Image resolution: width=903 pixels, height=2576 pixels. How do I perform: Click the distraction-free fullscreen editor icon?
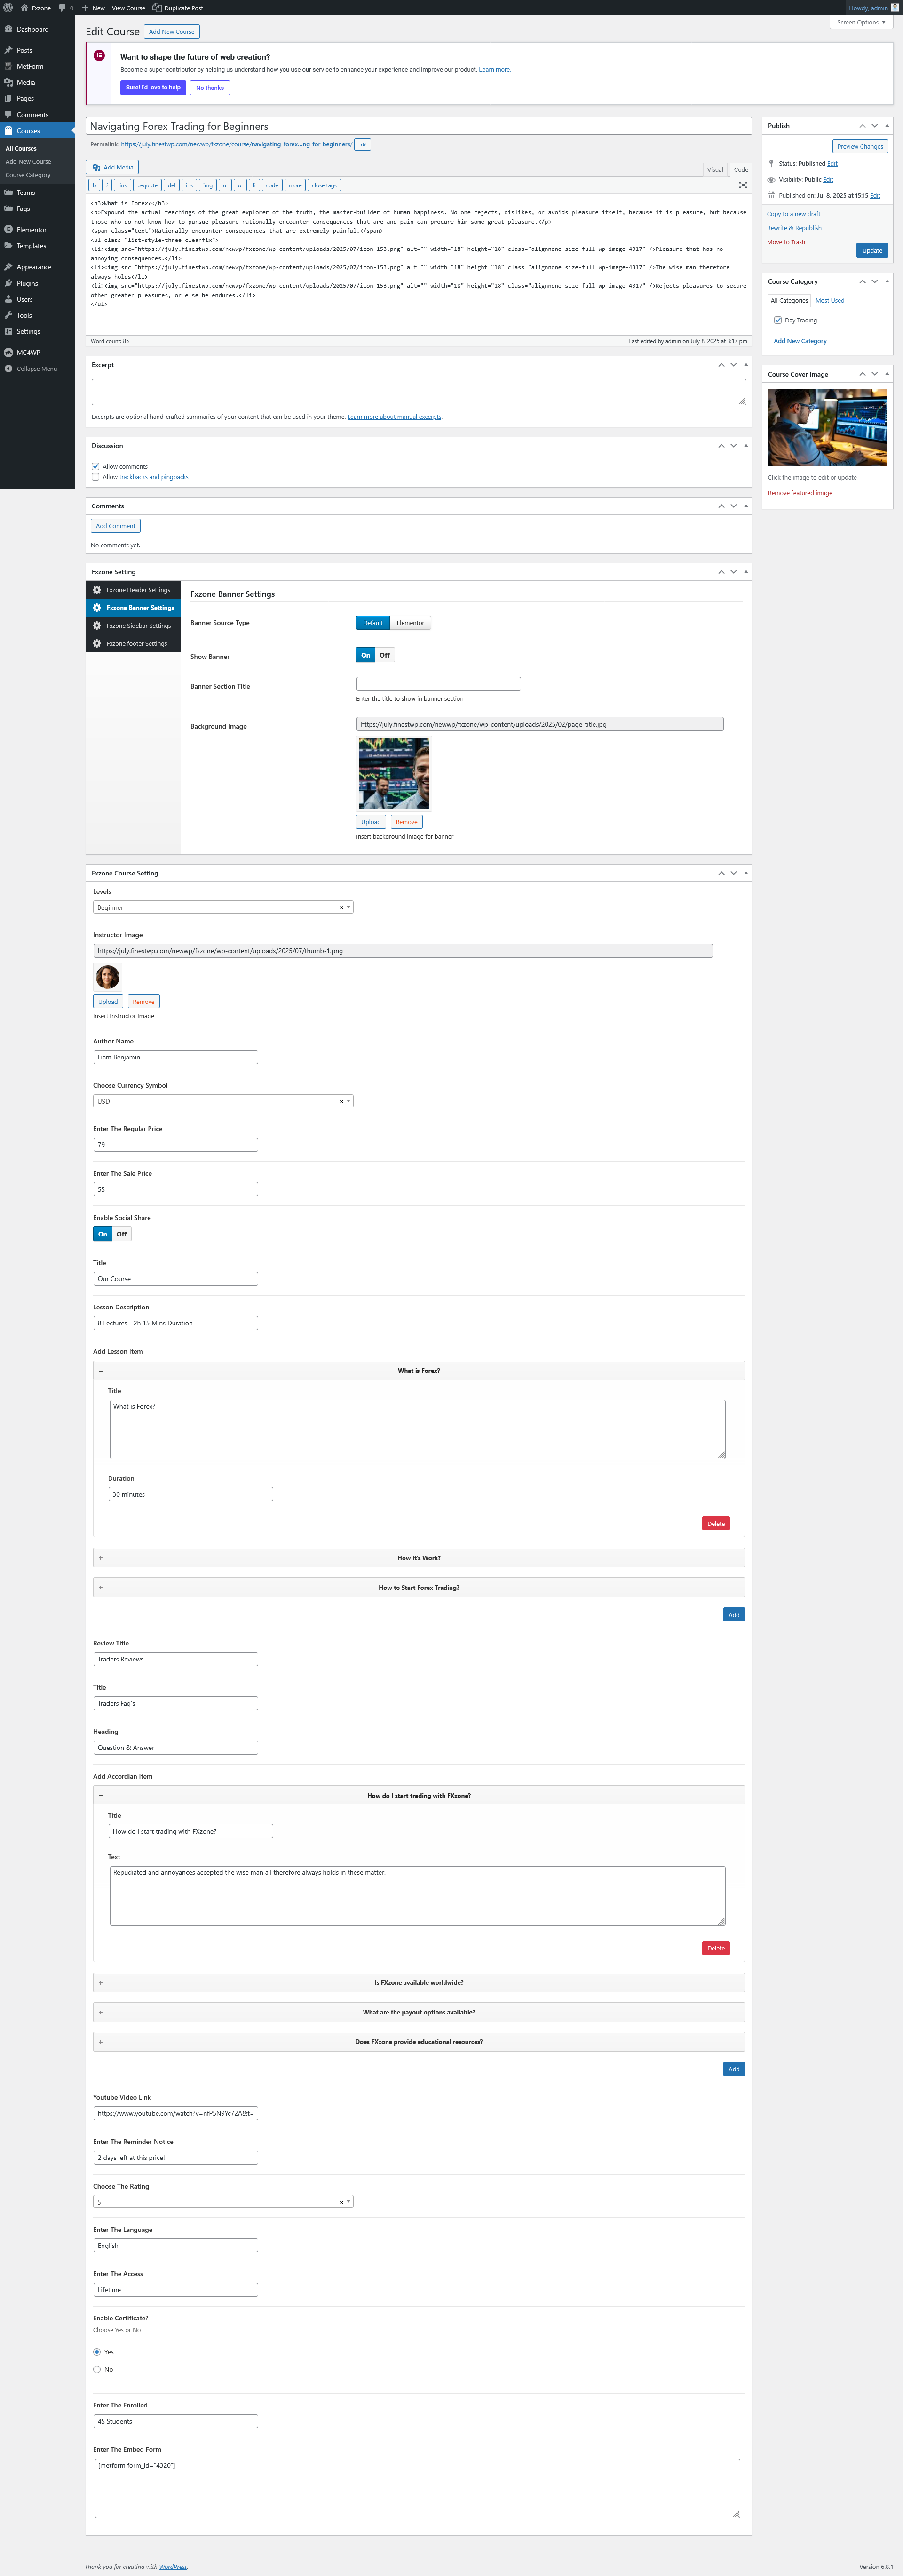tap(742, 185)
